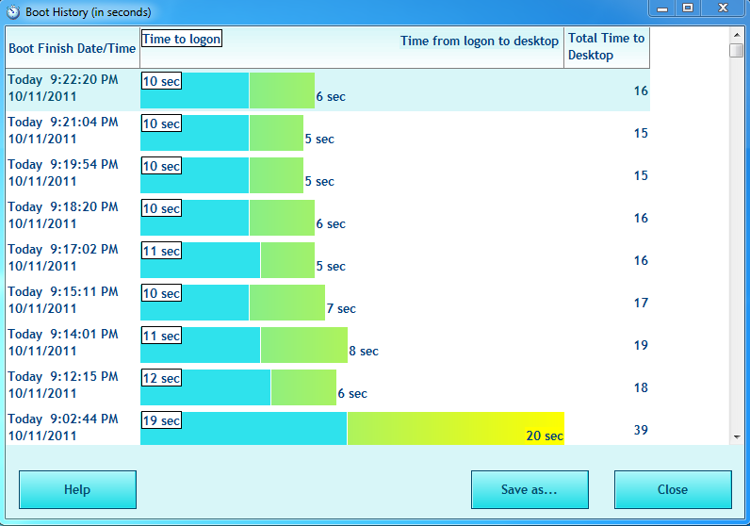Minimize the Boot History window
The width and height of the screenshot is (750, 526).
point(662,8)
